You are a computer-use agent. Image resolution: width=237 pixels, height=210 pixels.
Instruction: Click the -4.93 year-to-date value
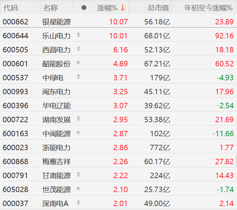[x=225, y=78]
